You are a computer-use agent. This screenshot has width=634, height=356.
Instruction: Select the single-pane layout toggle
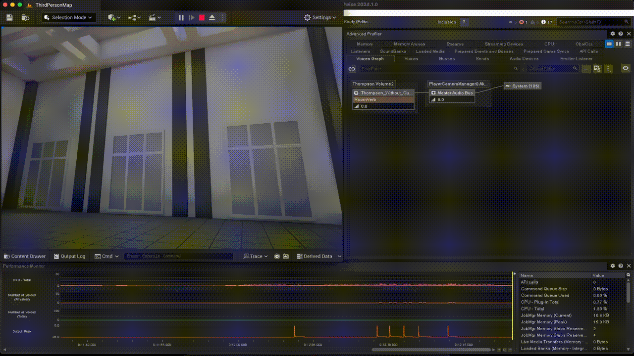click(x=610, y=44)
